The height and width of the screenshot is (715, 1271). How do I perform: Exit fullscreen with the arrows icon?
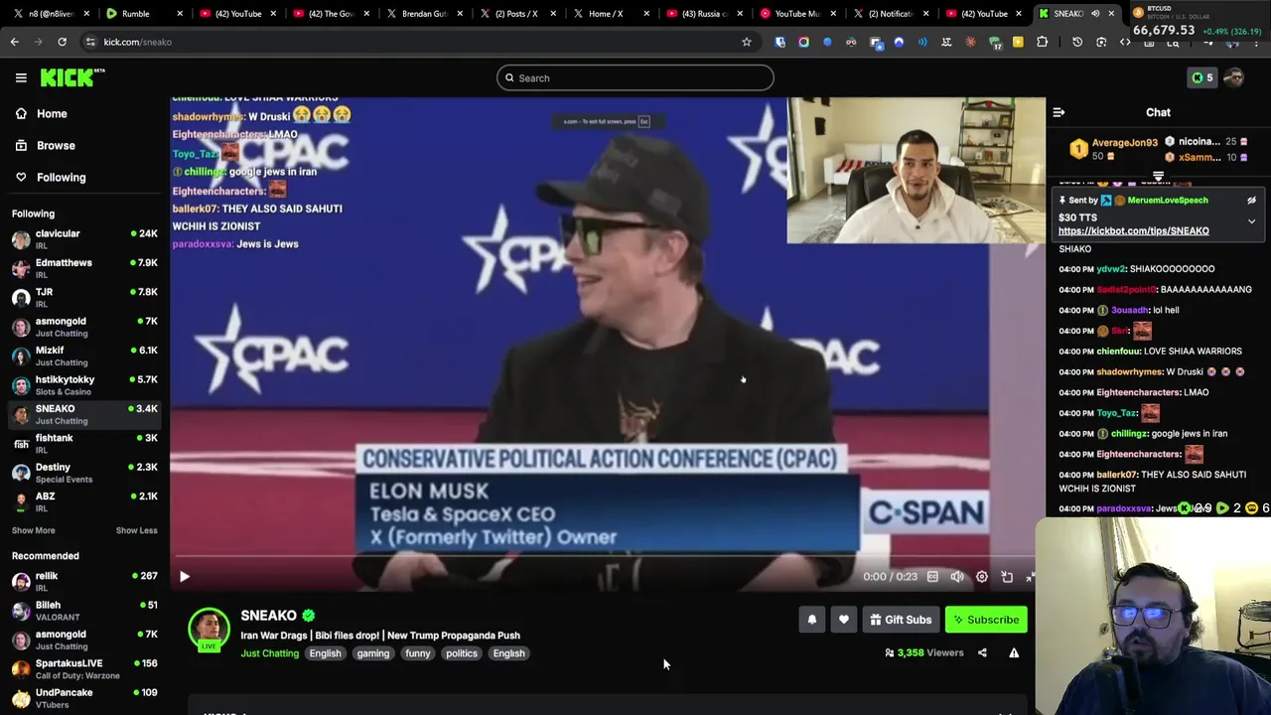[x=1031, y=576]
